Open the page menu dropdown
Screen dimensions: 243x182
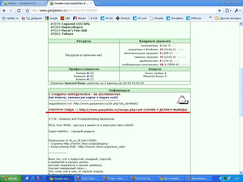228,10
